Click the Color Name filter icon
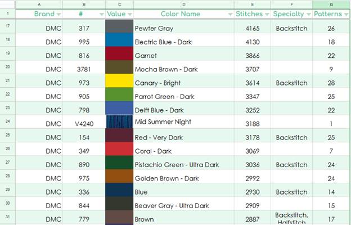Image resolution: width=351 pixels, height=225 pixels. point(229,14)
